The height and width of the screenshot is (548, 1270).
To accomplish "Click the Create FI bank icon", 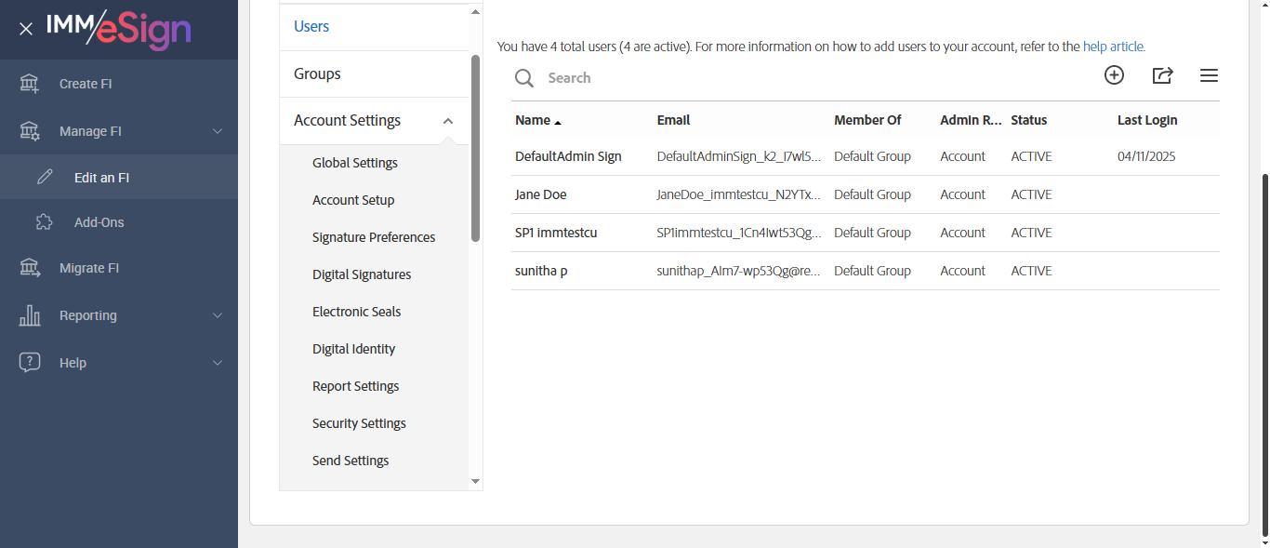I will 30,84.
